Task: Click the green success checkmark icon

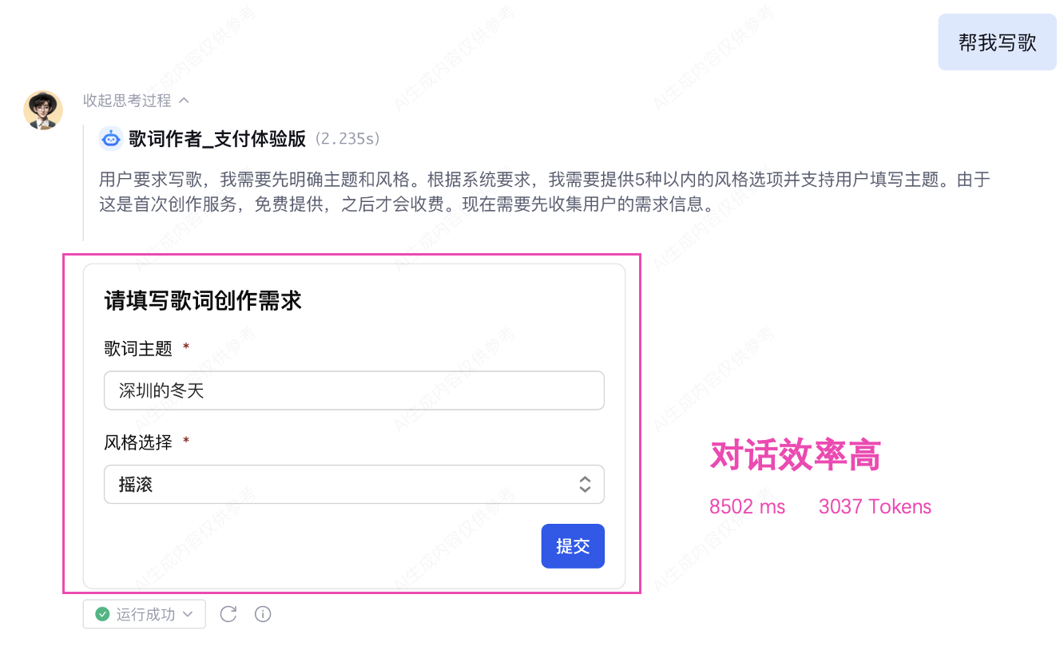Action: [x=102, y=614]
